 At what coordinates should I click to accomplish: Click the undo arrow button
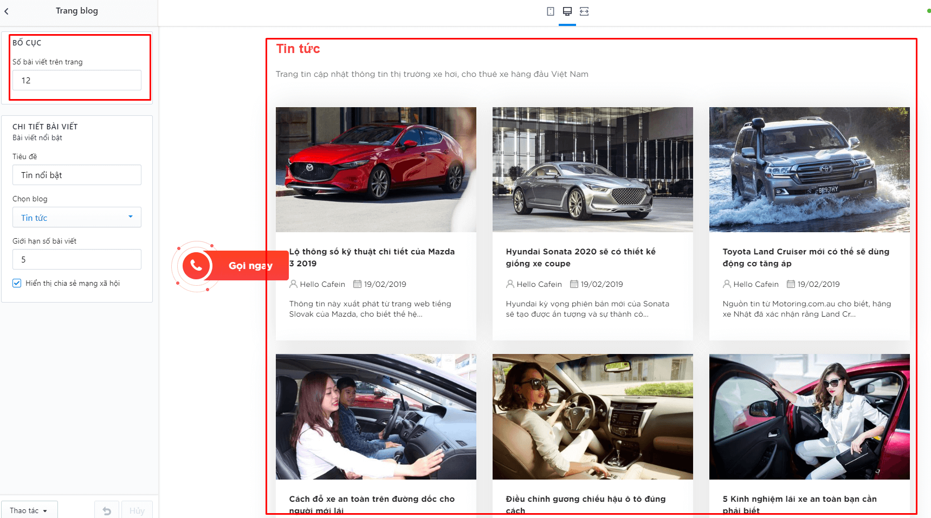coord(107,510)
